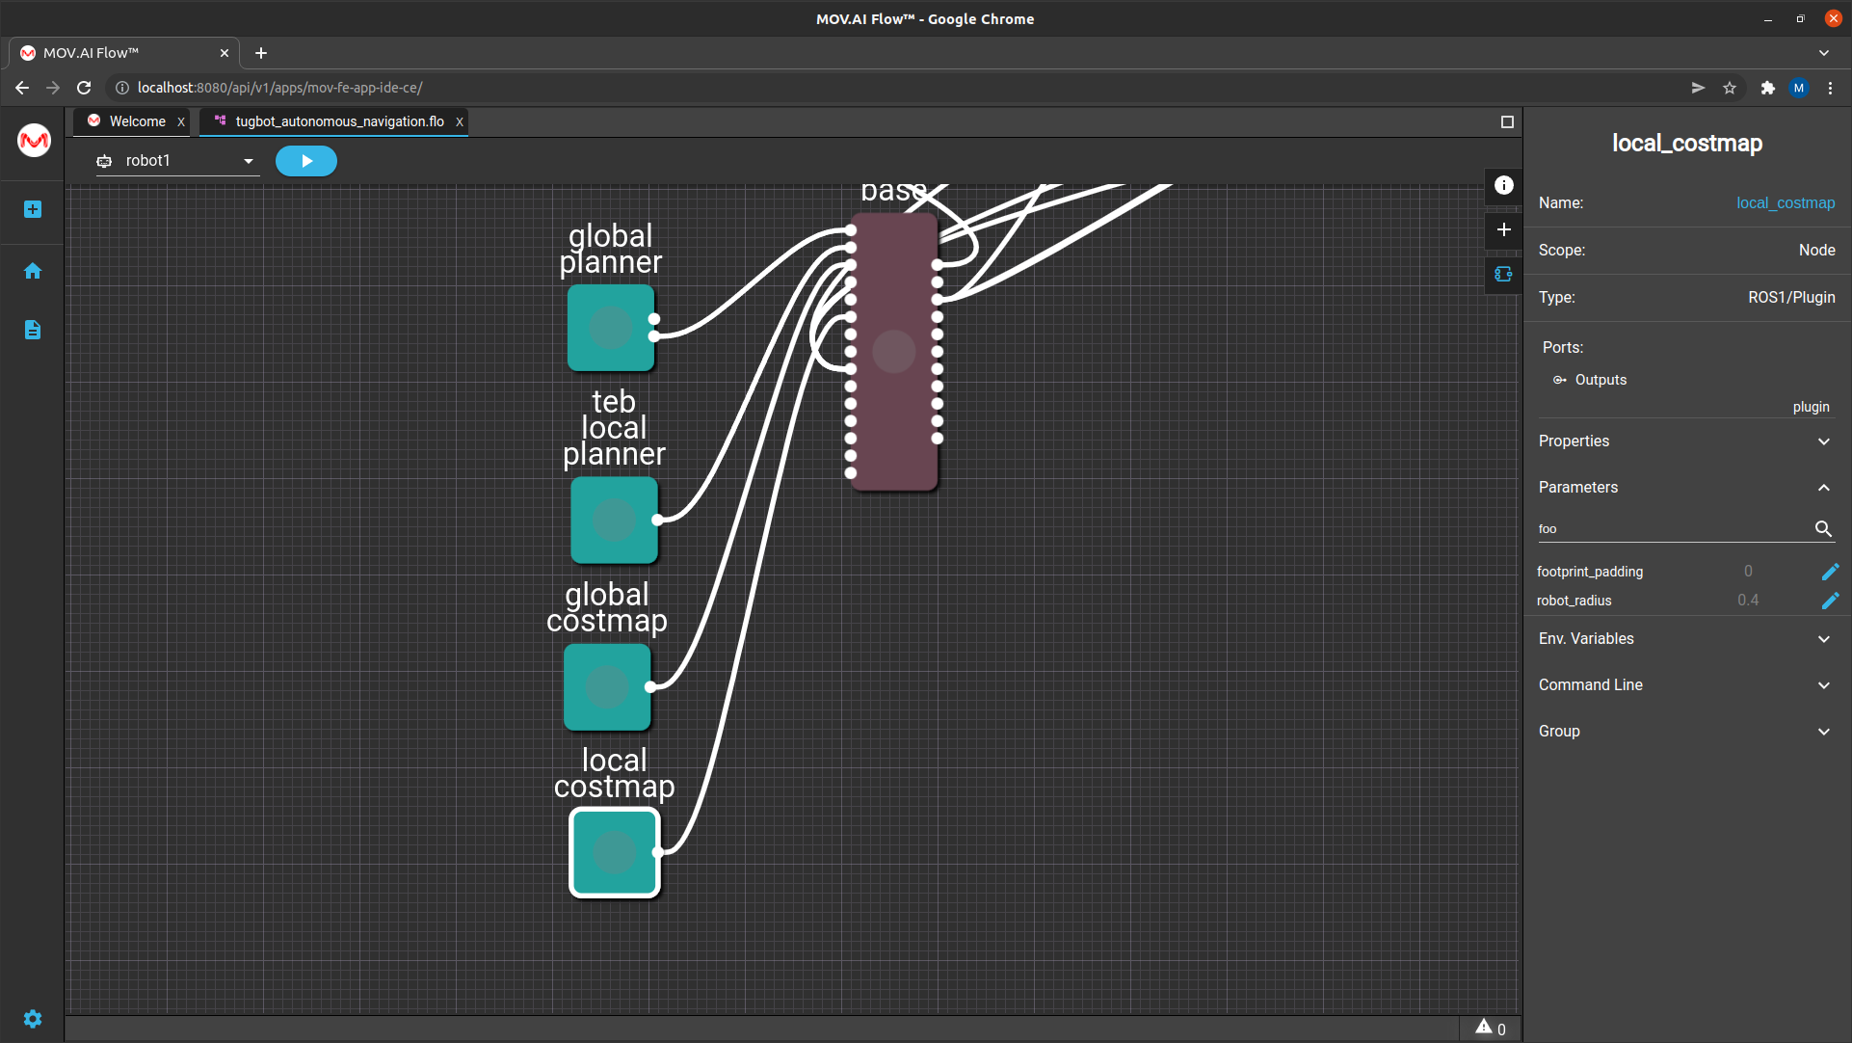Open the Chrome extensions puzzle icon
The width and height of the screenshot is (1852, 1043).
coord(1767,88)
